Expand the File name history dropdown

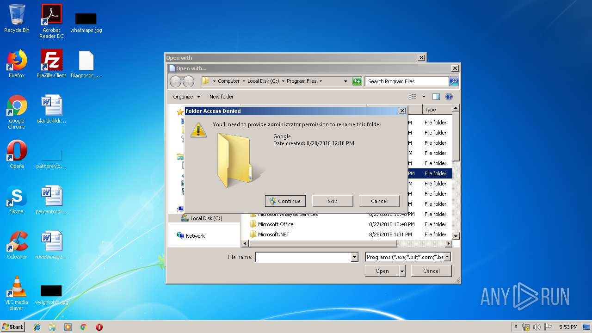tap(355, 257)
